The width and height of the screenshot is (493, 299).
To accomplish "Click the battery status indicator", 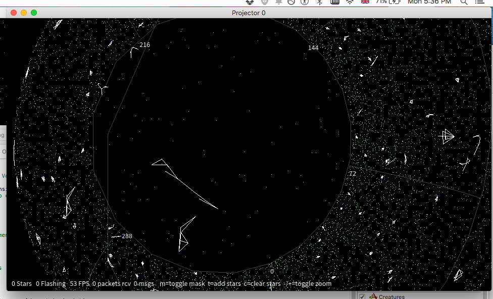I will click(x=388, y=2).
